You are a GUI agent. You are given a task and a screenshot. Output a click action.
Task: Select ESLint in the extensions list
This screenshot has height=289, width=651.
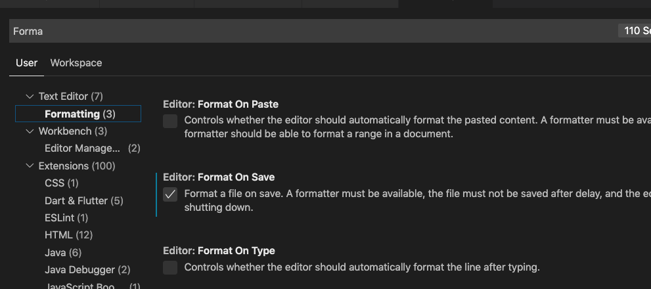pos(66,217)
